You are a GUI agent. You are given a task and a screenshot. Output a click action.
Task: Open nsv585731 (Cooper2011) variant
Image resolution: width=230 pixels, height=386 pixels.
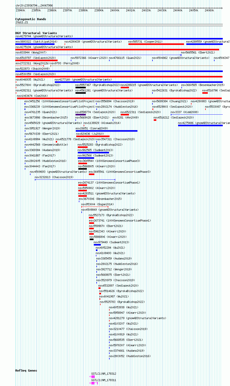145,42
